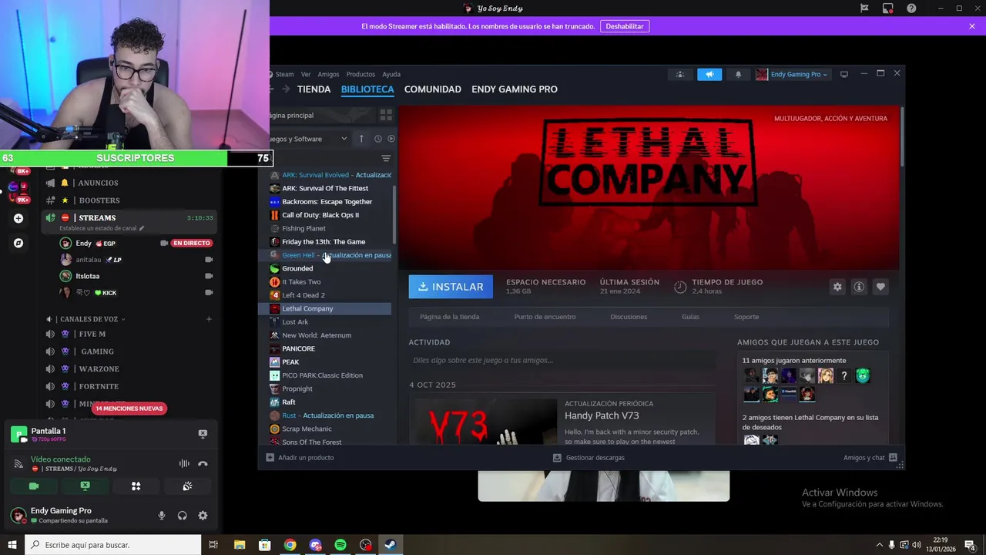
Task: Stop streaming Pantalla 1 in Discord
Action: (203, 434)
